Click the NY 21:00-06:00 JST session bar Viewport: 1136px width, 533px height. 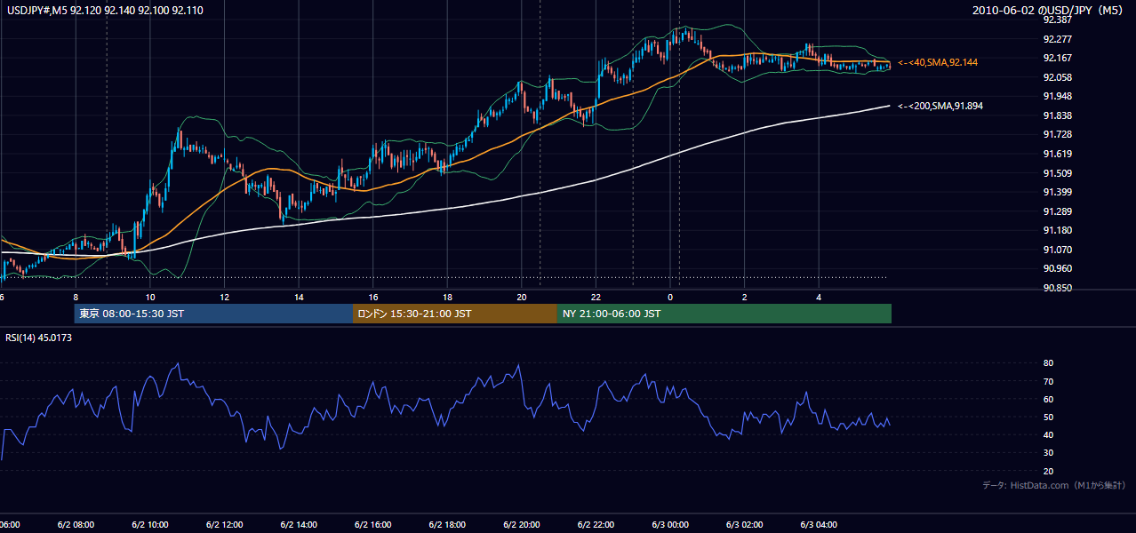724,314
